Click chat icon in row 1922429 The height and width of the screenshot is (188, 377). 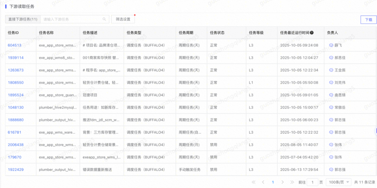331,170
